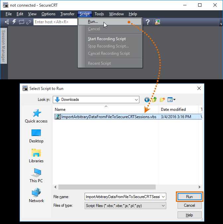The image size is (223, 224).
Task: Click the toolbar overflow arrow at right edge
Action: tap(221, 24)
